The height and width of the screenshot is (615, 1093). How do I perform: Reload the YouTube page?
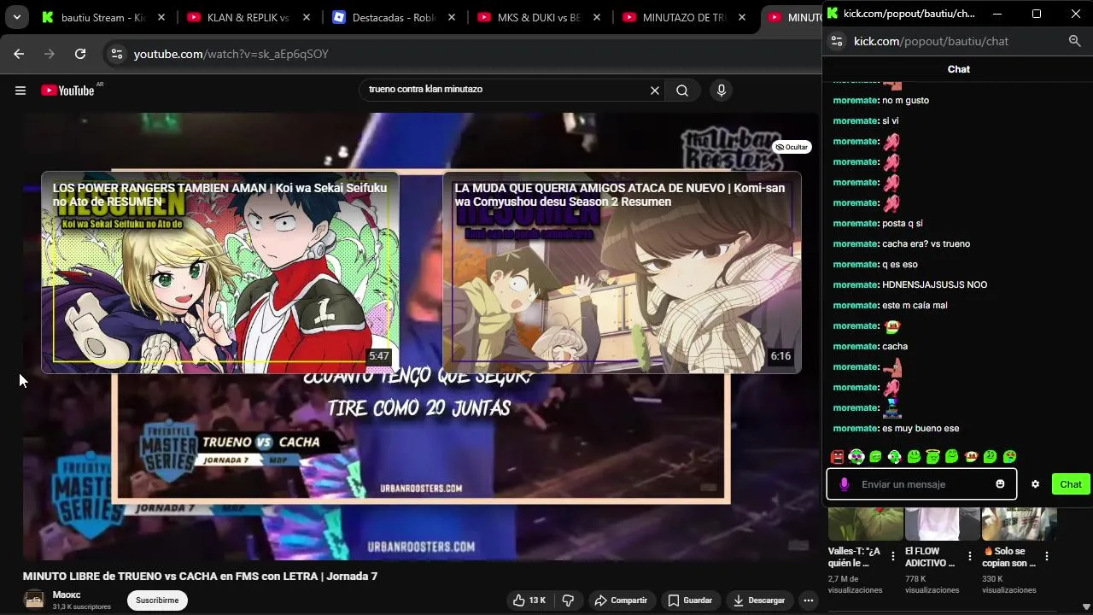click(x=80, y=54)
